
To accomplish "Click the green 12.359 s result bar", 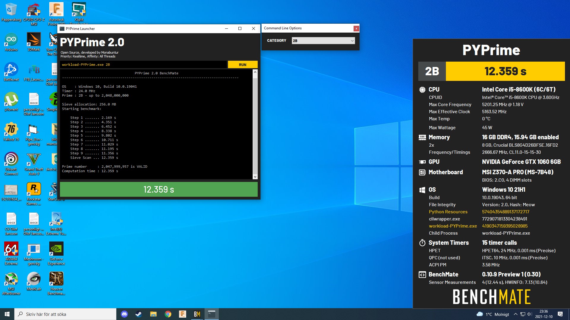I will [x=159, y=189].
